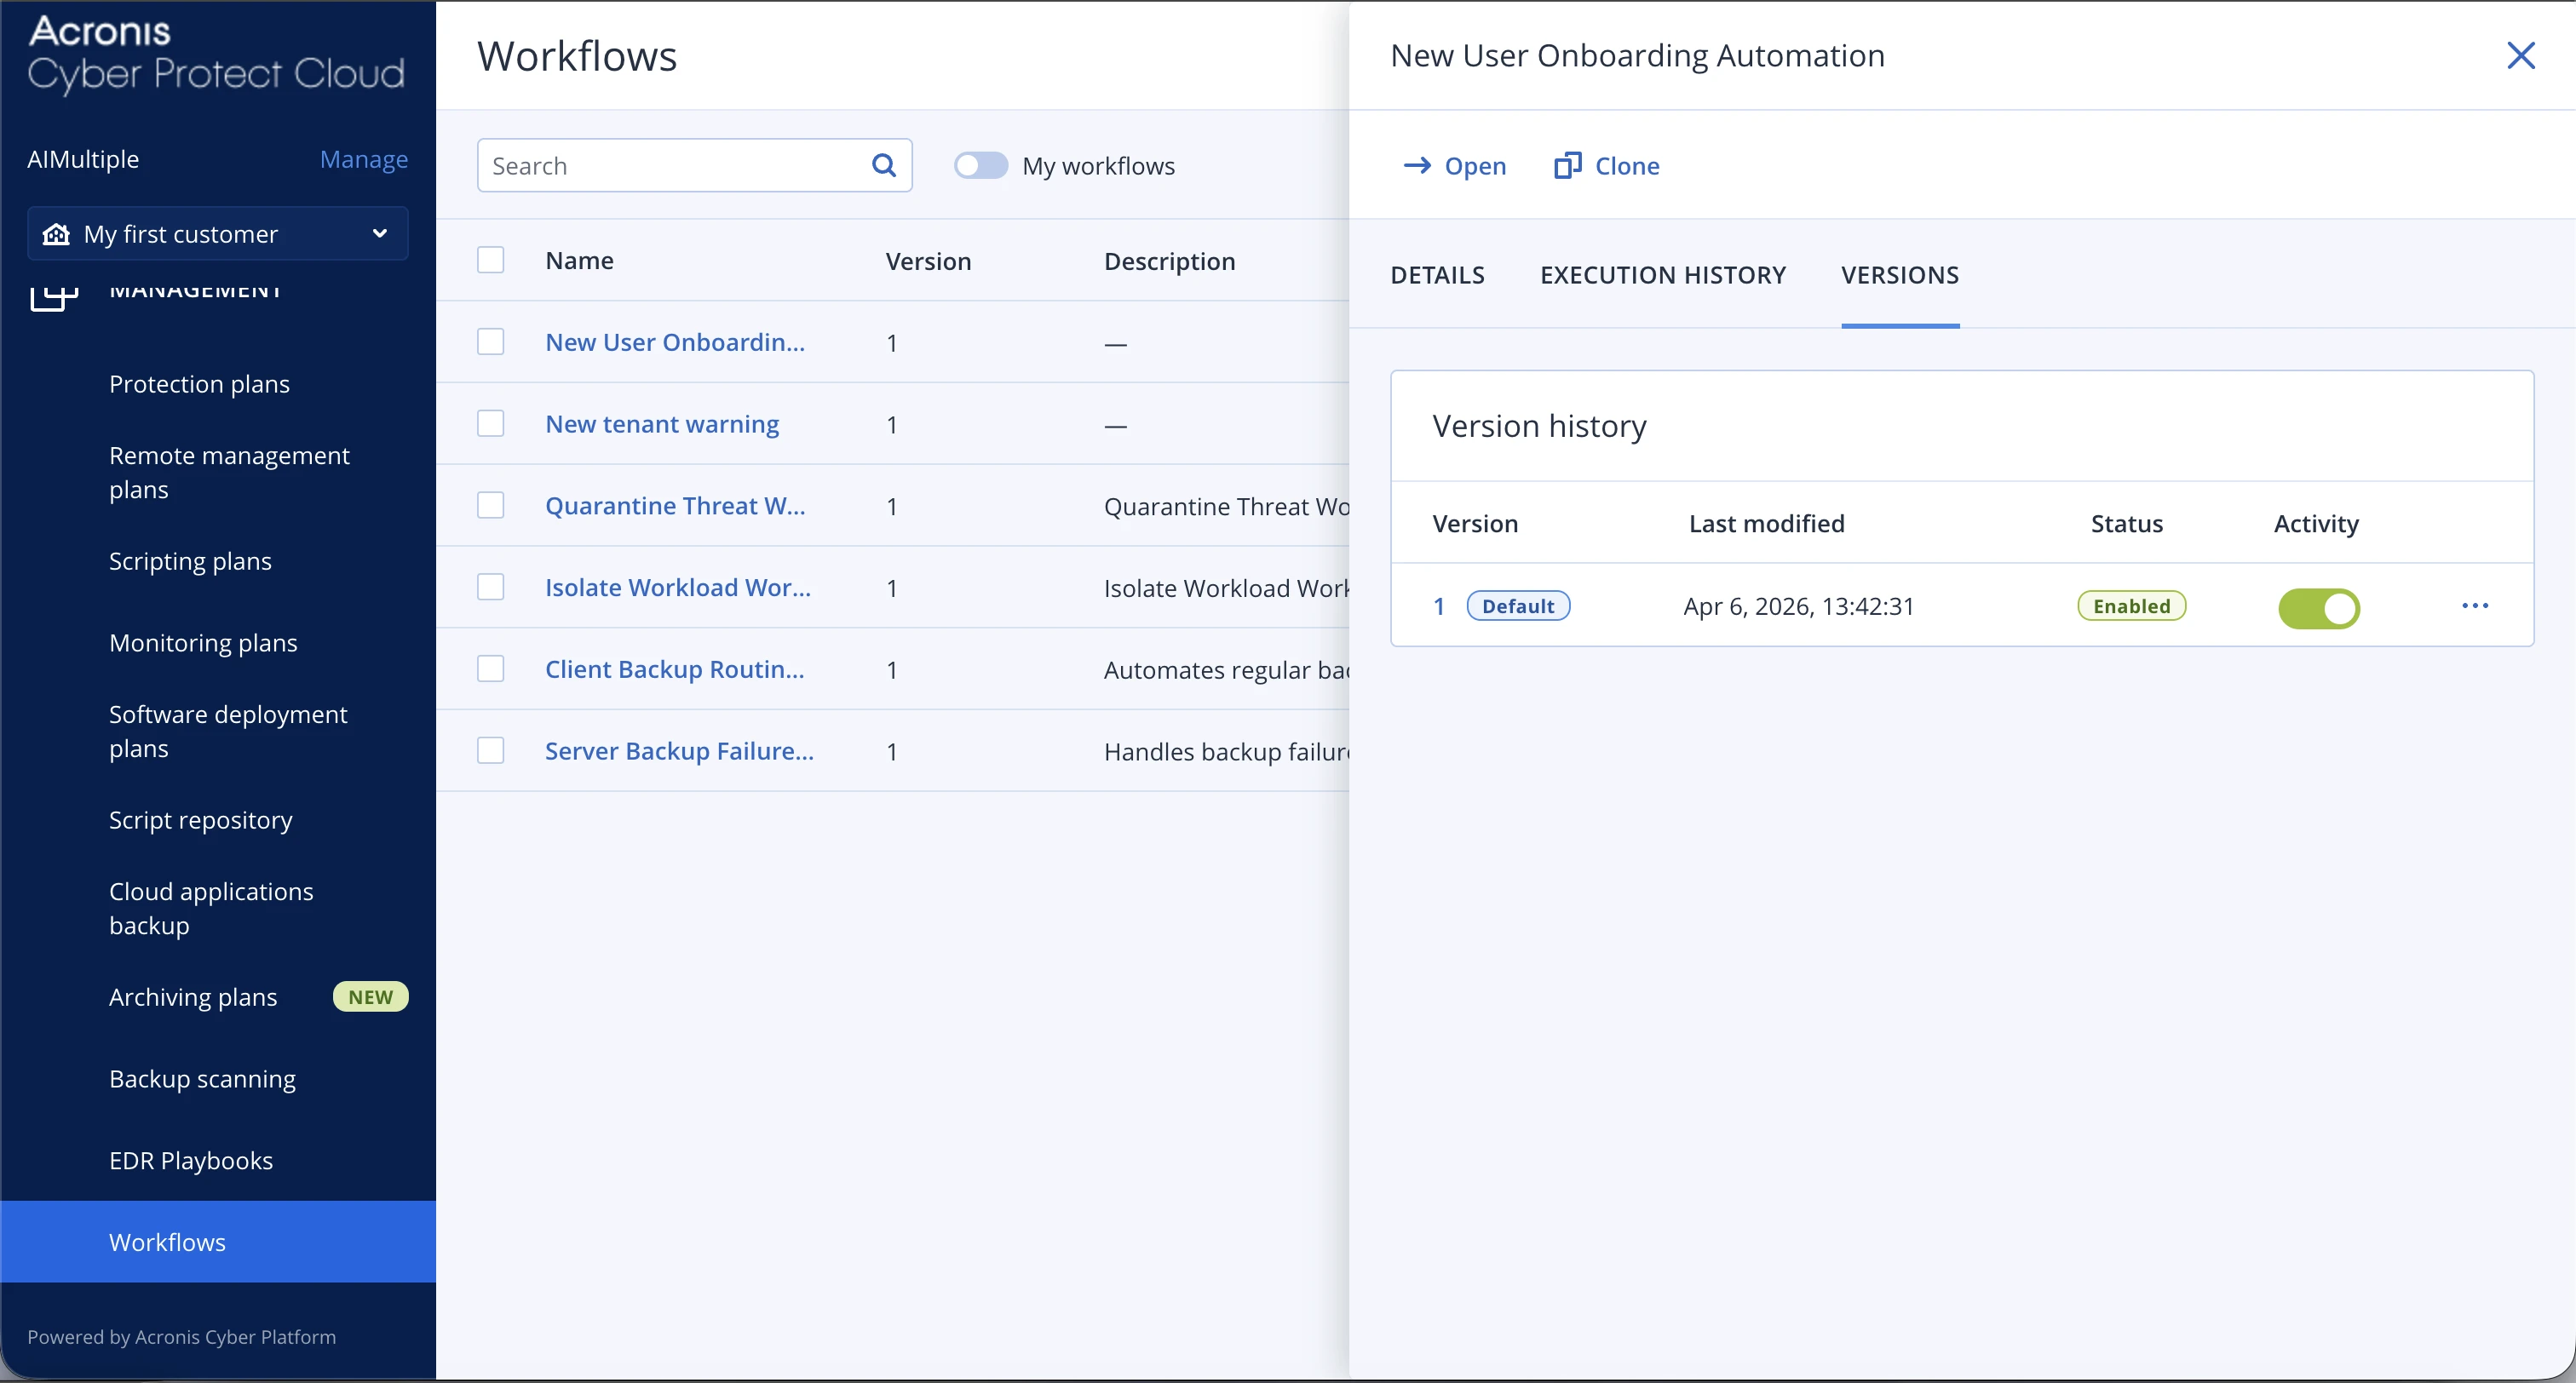Viewport: 2576px width, 1383px height.
Task: Switch to the Execution History tab
Action: click(1662, 275)
